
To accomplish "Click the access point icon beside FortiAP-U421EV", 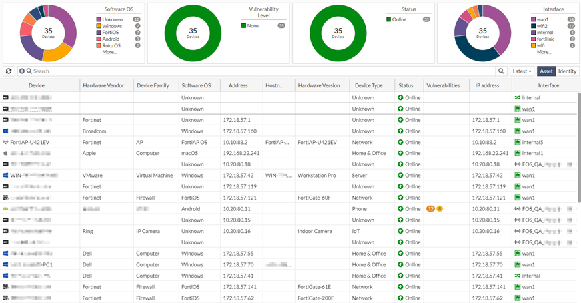I will [5, 142].
